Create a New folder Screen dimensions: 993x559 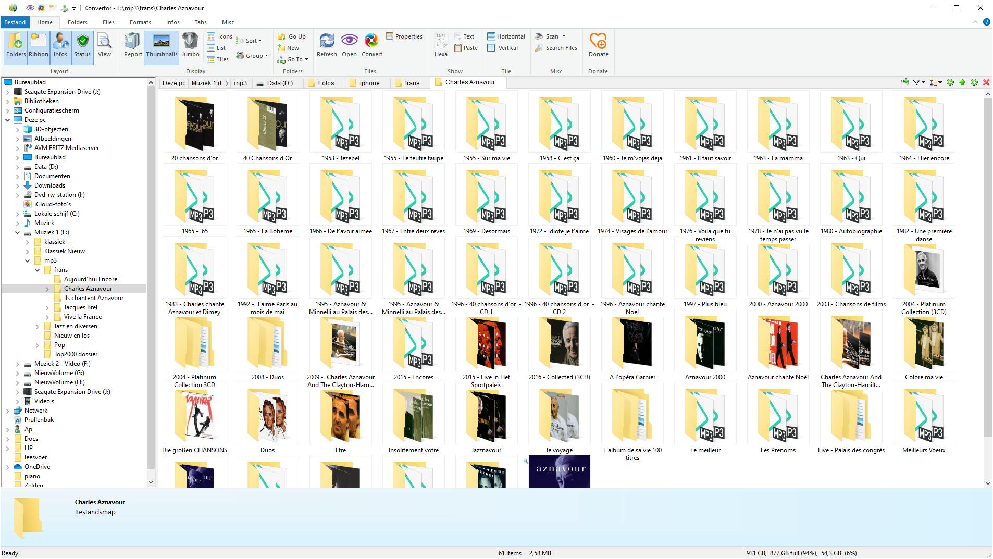289,48
